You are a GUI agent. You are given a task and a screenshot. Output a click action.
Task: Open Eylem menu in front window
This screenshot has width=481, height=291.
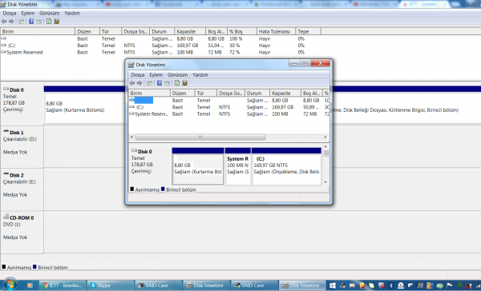pos(156,74)
